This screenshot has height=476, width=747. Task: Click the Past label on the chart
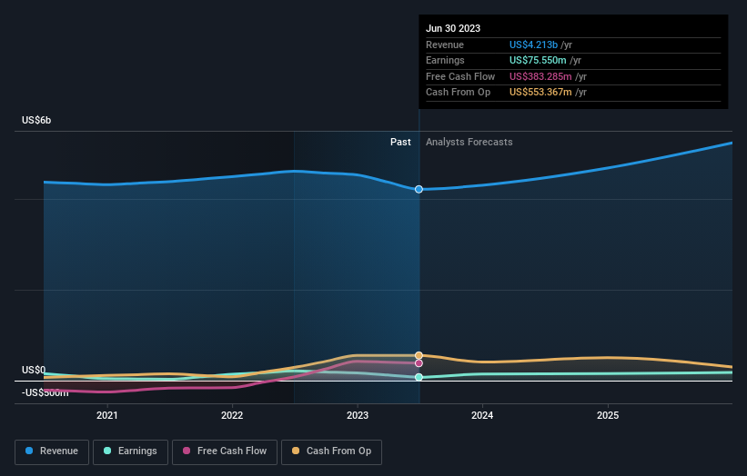(400, 142)
